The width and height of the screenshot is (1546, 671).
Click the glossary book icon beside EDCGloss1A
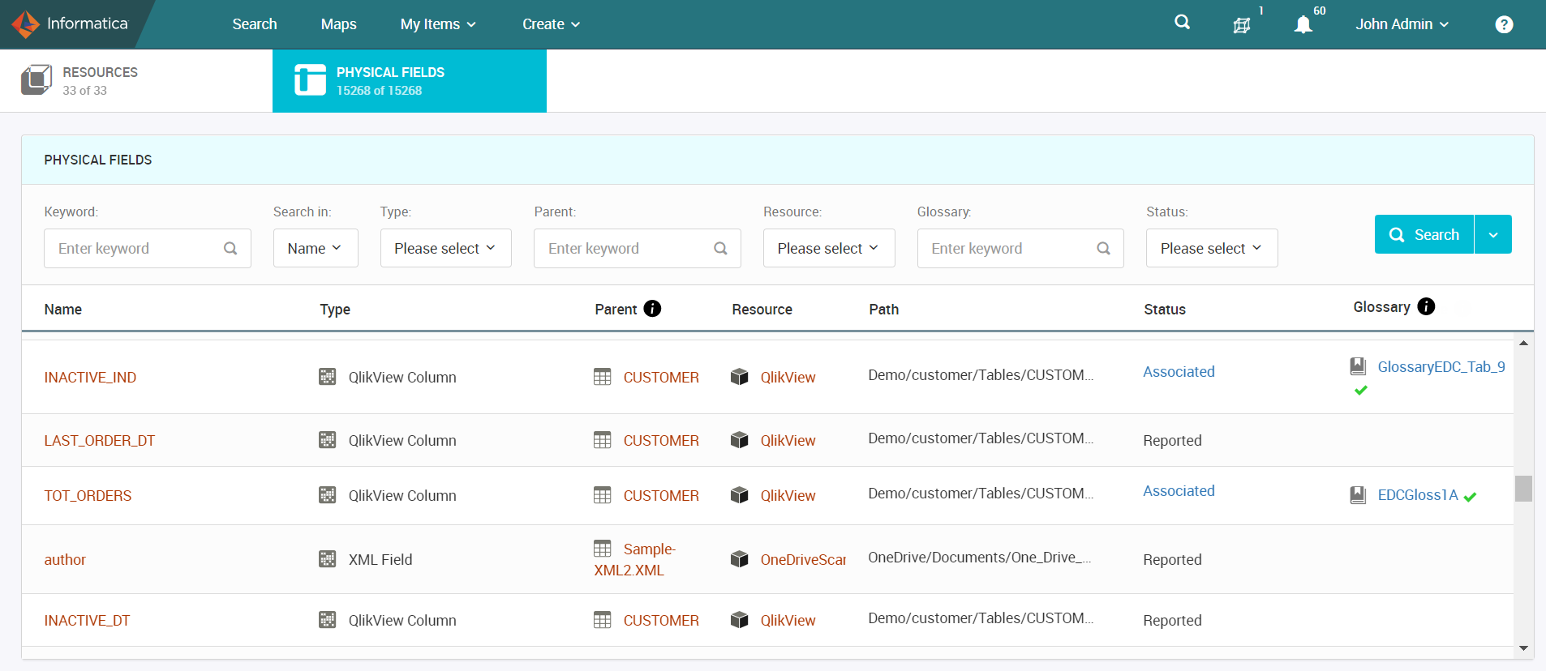point(1358,495)
